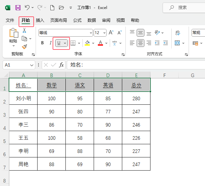Viewport: 205px width, 186px height.
Task: Toggle Middle Align
Action: 141,32
